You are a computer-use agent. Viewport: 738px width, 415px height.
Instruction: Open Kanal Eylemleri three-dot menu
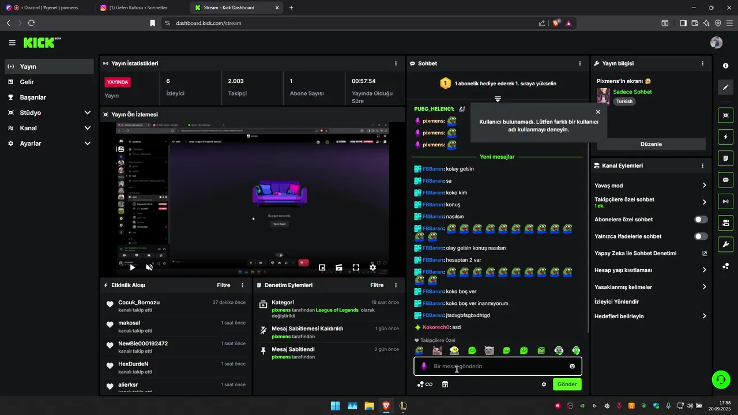coord(702,165)
